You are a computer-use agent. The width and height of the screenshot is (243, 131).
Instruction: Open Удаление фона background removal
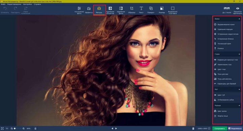(x=121, y=10)
